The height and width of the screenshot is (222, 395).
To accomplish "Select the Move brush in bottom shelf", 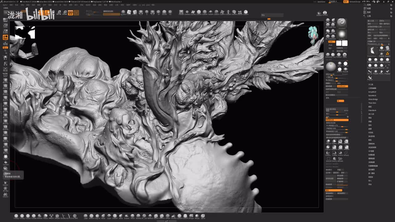I will 103,216.
